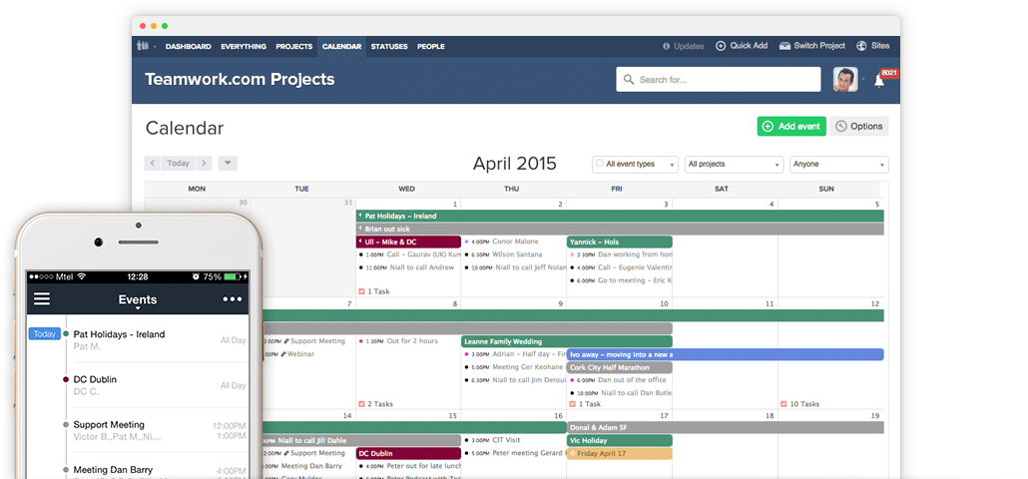Open the hamburger menu in phone app

click(42, 298)
